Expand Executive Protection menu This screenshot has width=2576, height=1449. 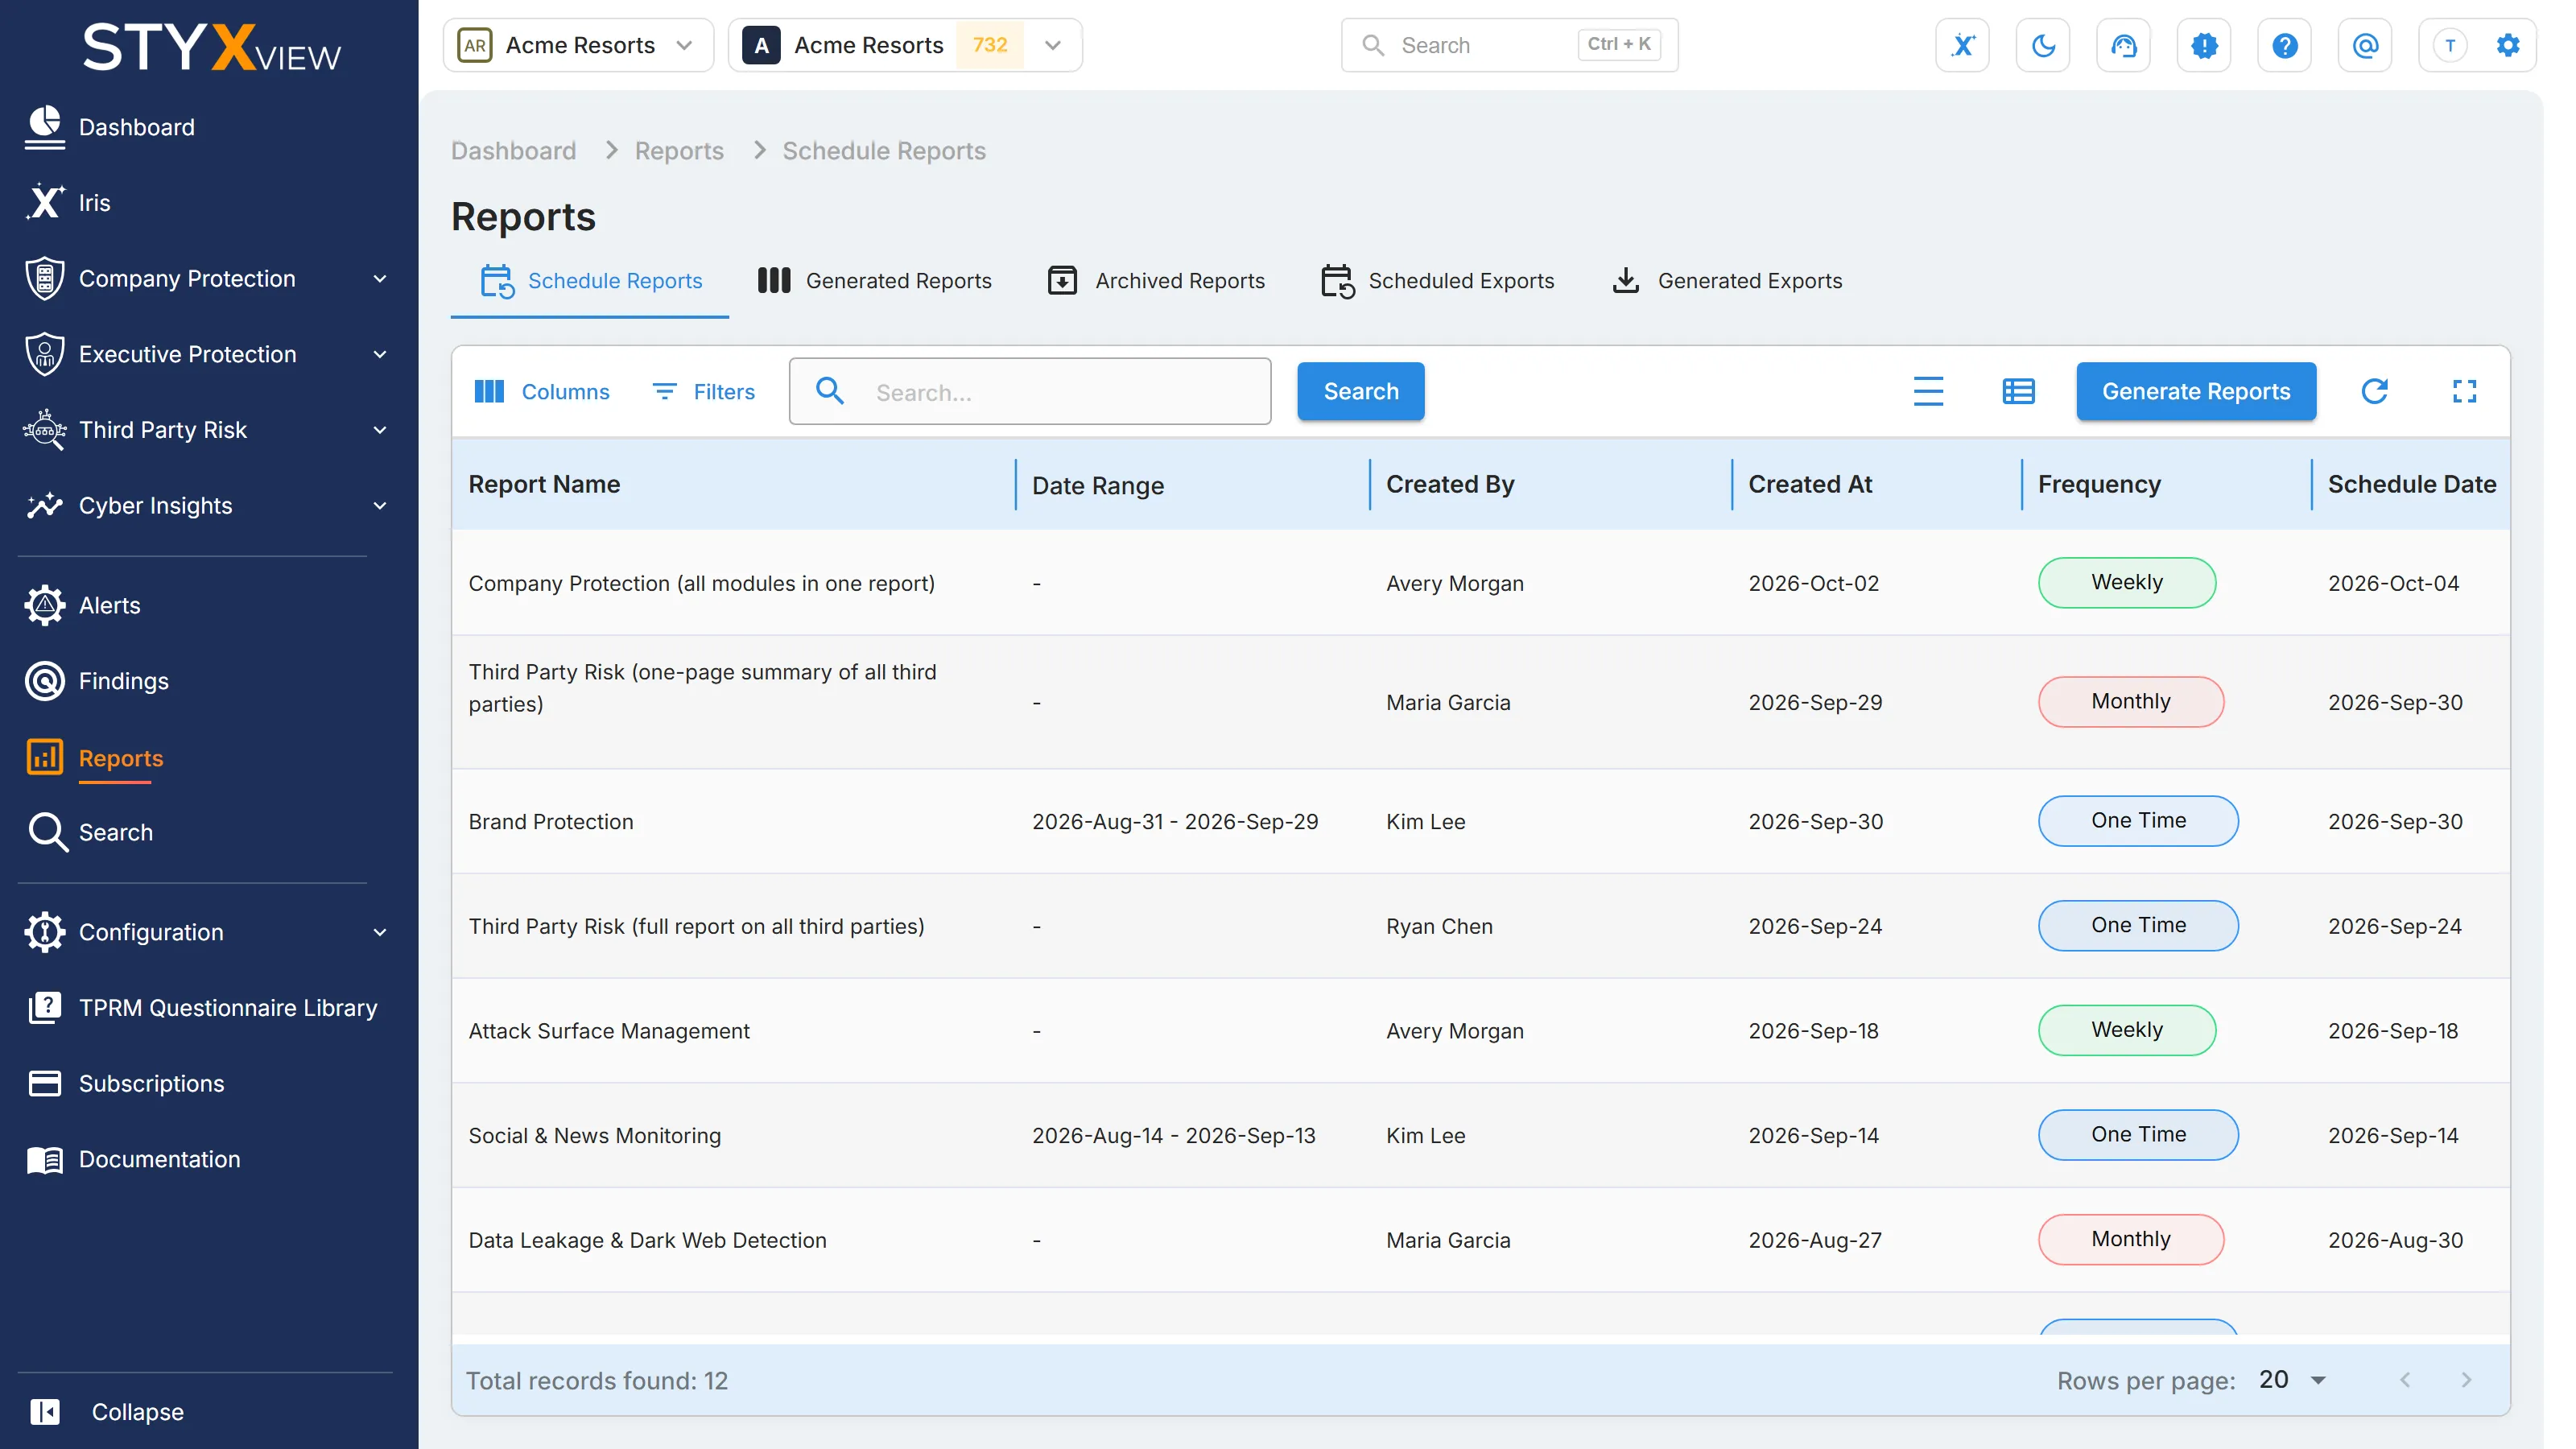(207, 354)
